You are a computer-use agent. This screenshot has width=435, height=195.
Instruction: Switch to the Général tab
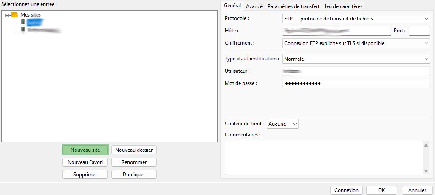(232, 6)
